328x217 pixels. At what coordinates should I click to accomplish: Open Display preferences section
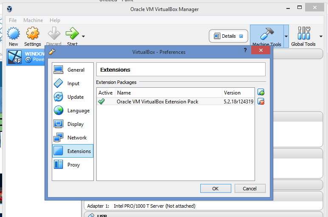[73, 124]
